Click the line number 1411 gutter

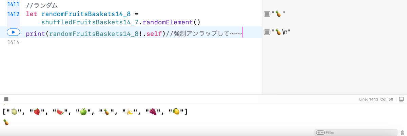(x=13, y=5)
